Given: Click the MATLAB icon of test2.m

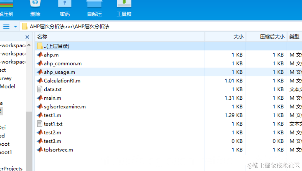Looking at the screenshot, I should (40, 132).
